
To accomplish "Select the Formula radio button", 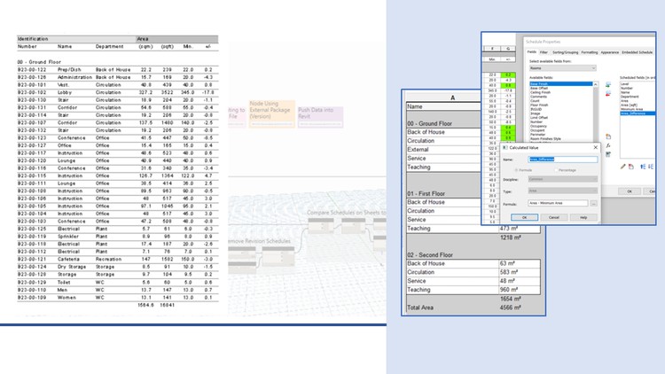I will pyautogui.click(x=517, y=168).
